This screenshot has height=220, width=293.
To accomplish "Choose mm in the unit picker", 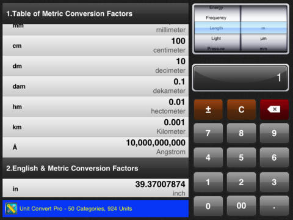I will pos(263,48).
